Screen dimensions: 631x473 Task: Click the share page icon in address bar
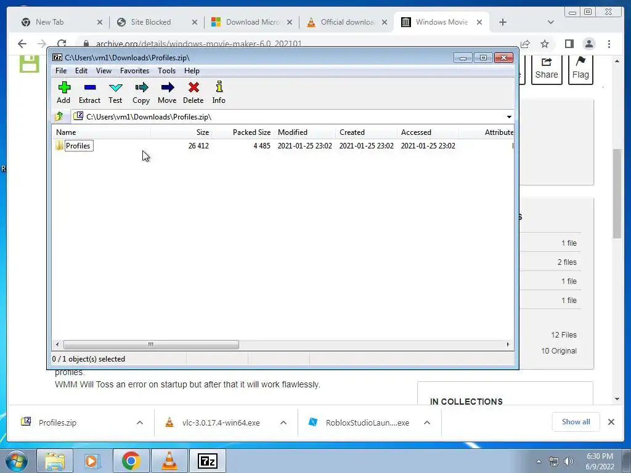[x=525, y=44]
